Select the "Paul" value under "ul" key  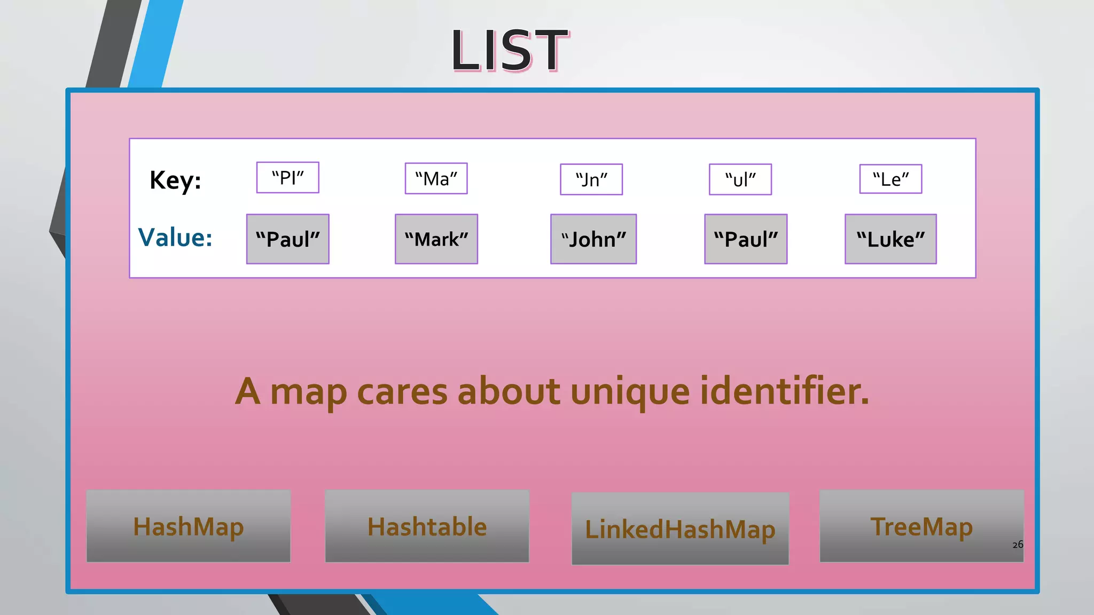coord(745,239)
